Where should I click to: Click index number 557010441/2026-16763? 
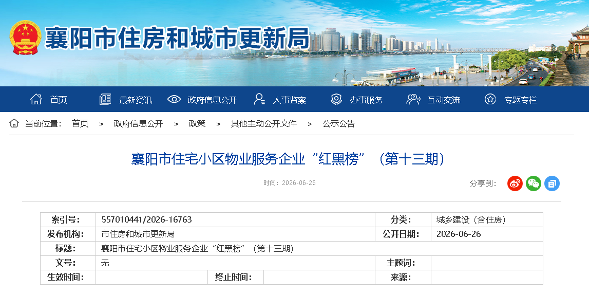(146, 219)
